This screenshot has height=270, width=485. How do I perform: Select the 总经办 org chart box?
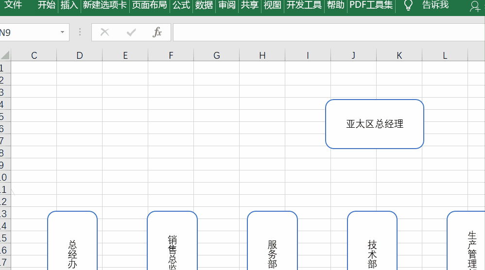72,241
